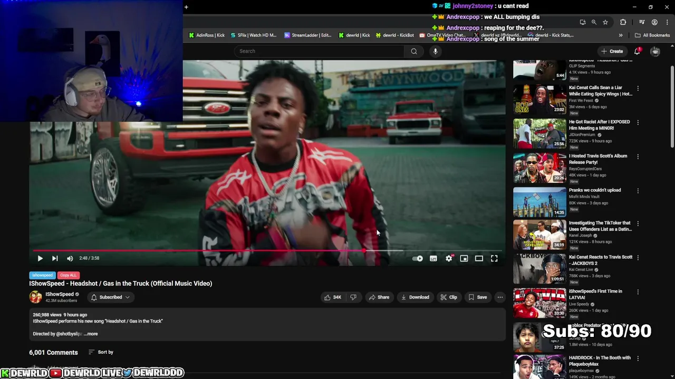Open IShowSpeed channel avatar

pyautogui.click(x=35, y=297)
